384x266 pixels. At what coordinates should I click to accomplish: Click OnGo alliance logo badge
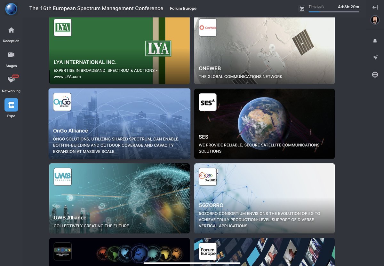tap(62, 102)
